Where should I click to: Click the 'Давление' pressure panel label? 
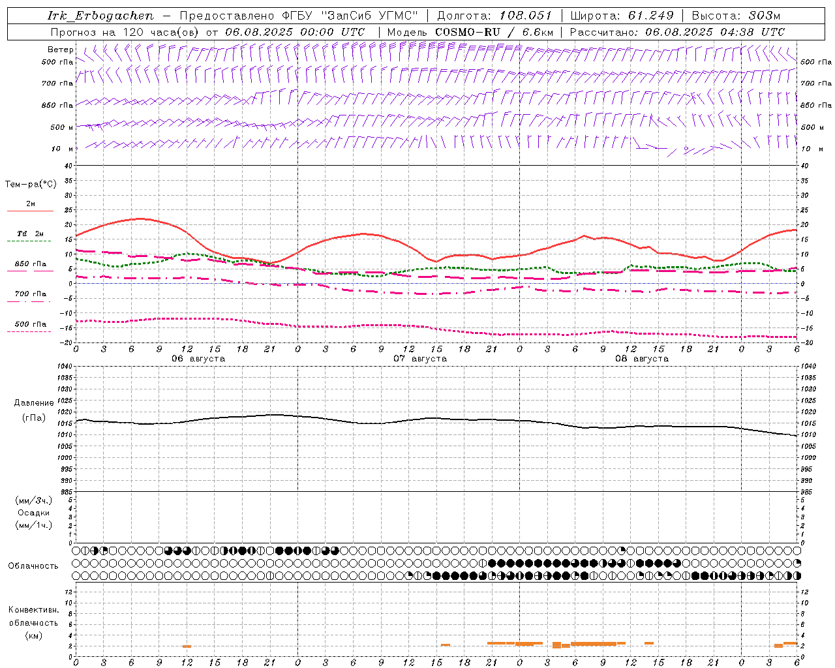34,403
